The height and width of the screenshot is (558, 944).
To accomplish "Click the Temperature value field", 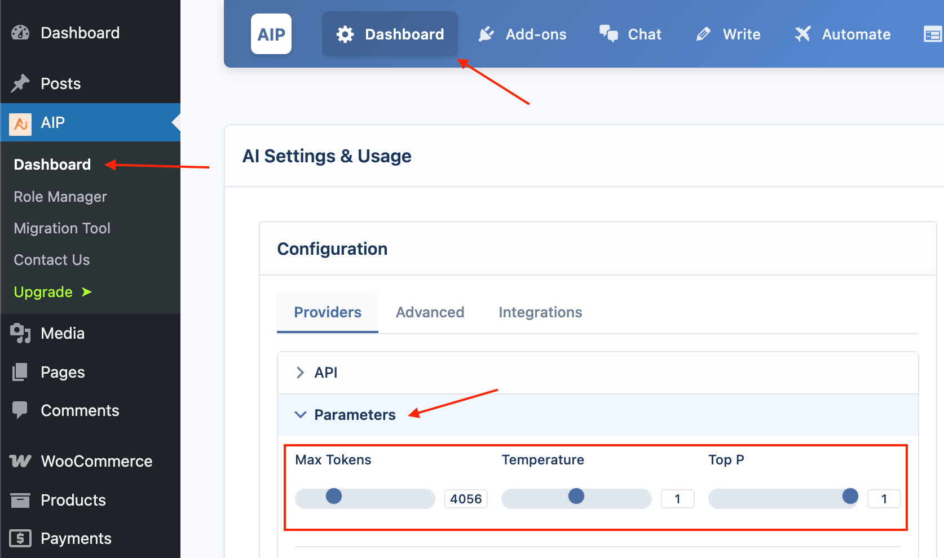I will click(678, 499).
